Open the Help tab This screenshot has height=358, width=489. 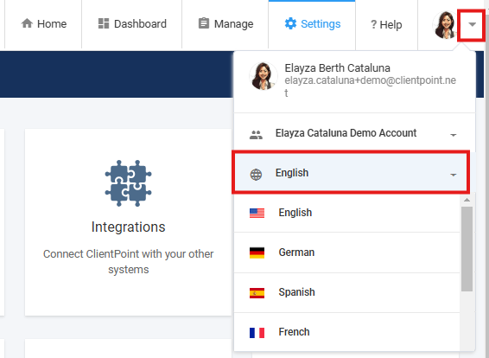pyautogui.click(x=386, y=24)
